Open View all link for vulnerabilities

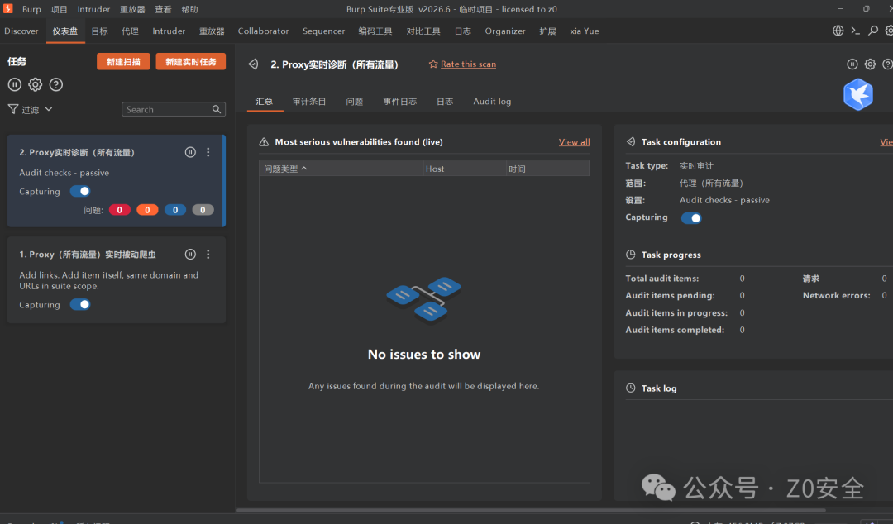[574, 142]
